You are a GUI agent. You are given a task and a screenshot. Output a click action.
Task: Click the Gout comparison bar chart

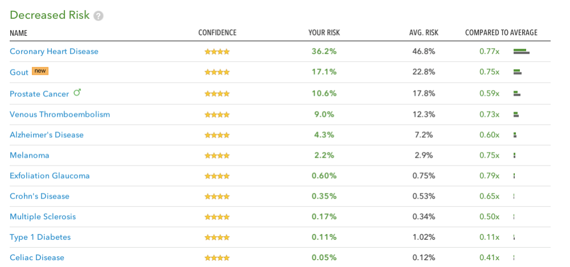point(518,72)
